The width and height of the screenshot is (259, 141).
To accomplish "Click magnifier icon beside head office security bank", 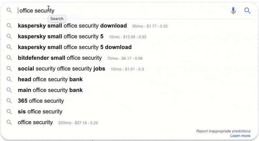I will click(x=9, y=79).
